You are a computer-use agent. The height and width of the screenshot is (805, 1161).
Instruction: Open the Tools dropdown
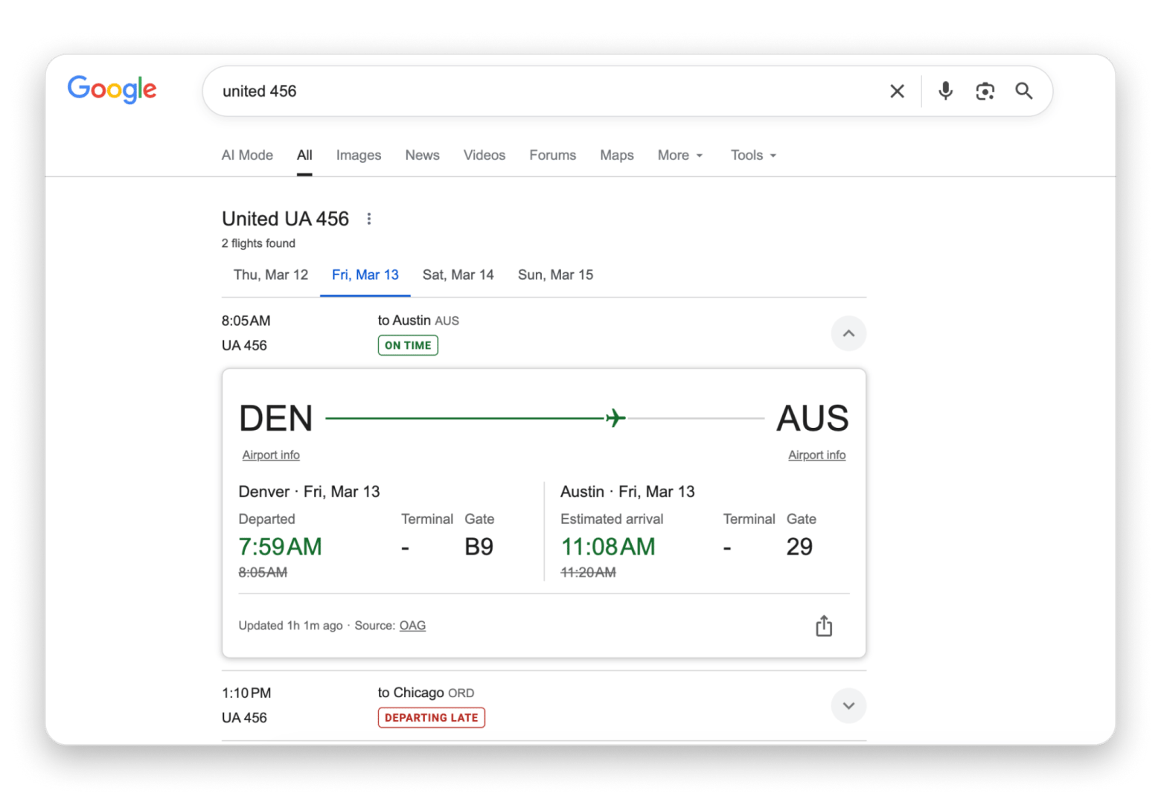[x=752, y=155]
